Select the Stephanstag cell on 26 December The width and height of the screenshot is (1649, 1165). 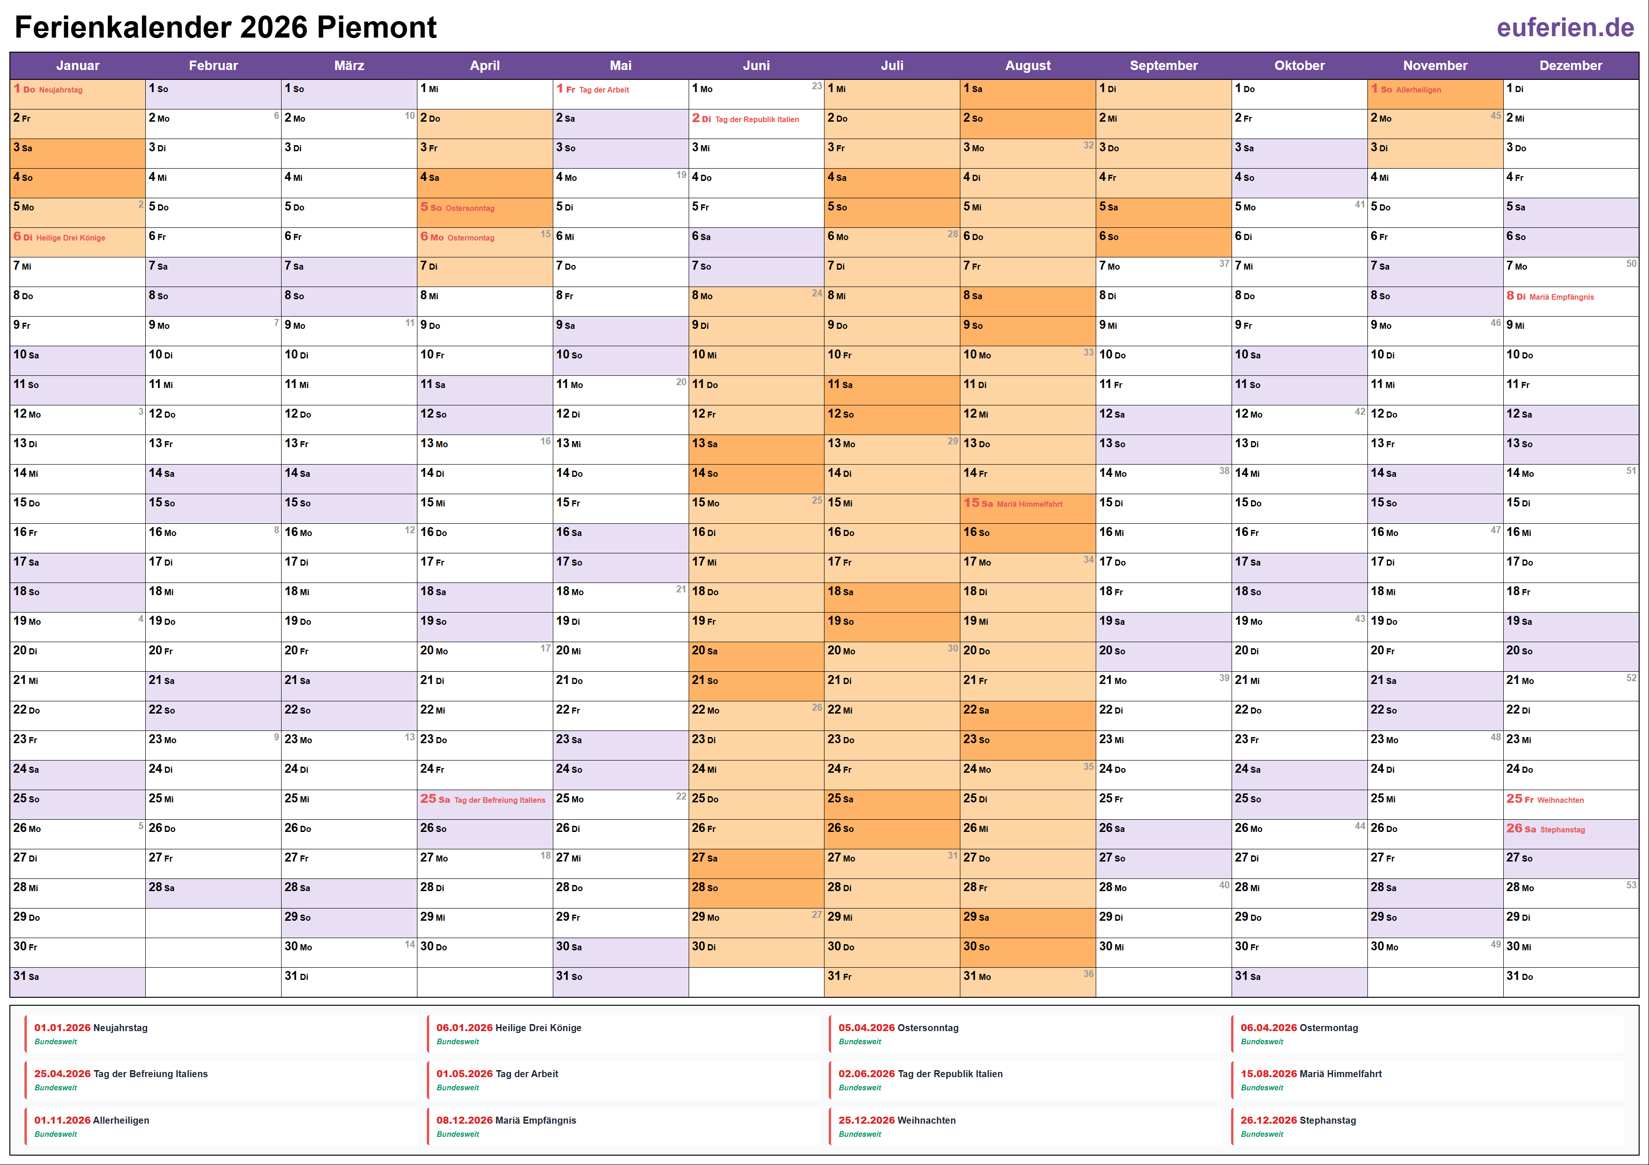point(1570,829)
